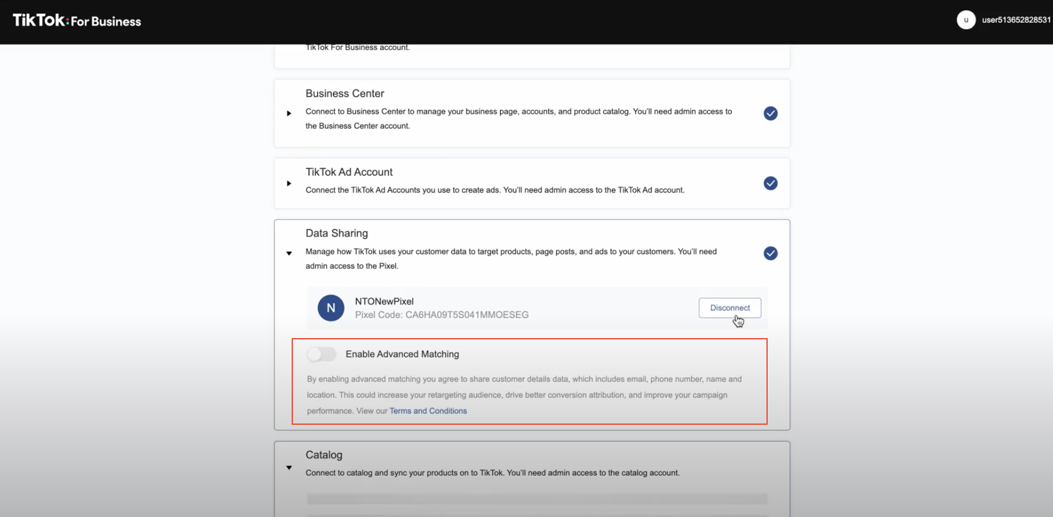Open the Terms and Conditions link

(x=428, y=410)
